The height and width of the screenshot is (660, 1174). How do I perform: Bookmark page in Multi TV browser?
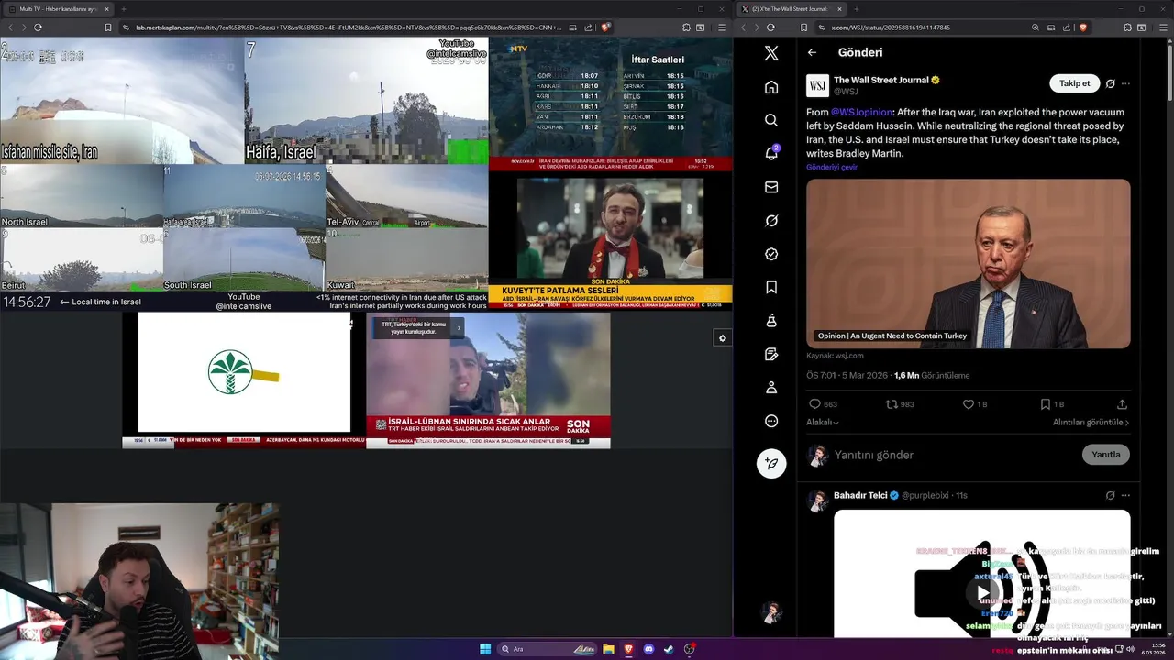[107, 27]
